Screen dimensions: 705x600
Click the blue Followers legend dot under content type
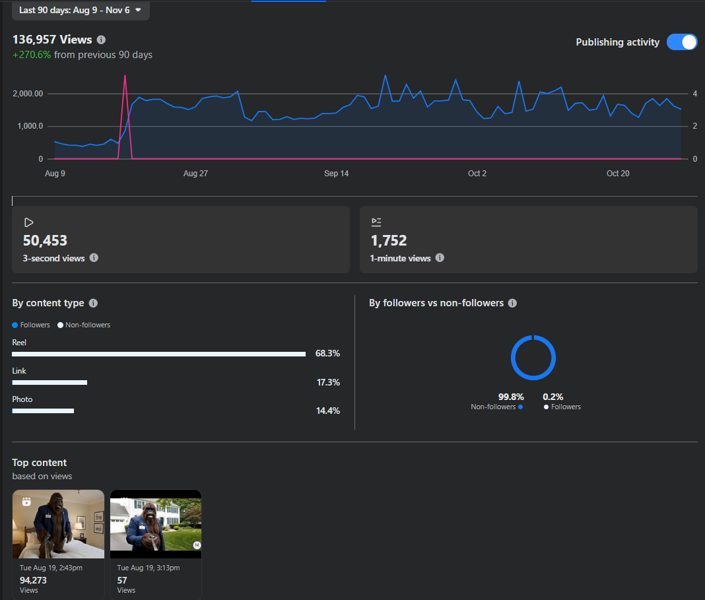coord(15,325)
